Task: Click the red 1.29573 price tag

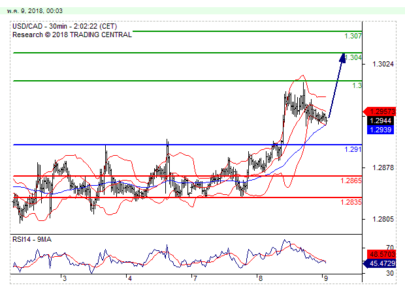Action: [380, 111]
